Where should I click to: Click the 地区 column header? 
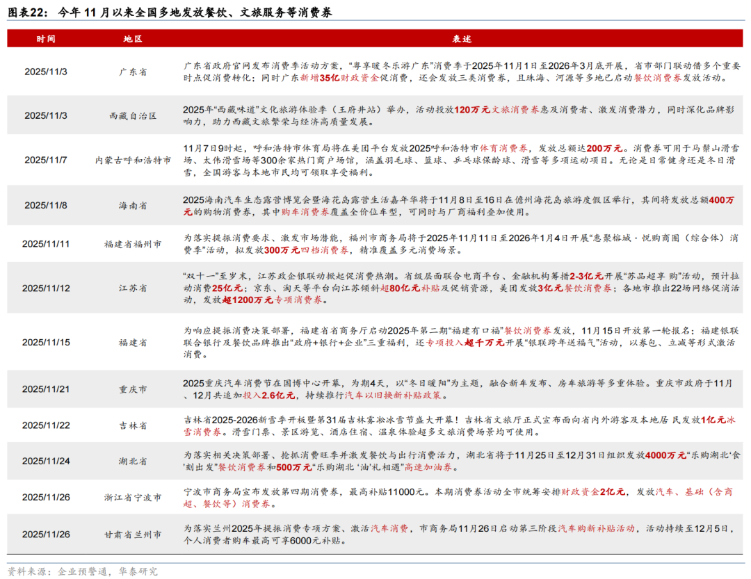tap(132, 39)
